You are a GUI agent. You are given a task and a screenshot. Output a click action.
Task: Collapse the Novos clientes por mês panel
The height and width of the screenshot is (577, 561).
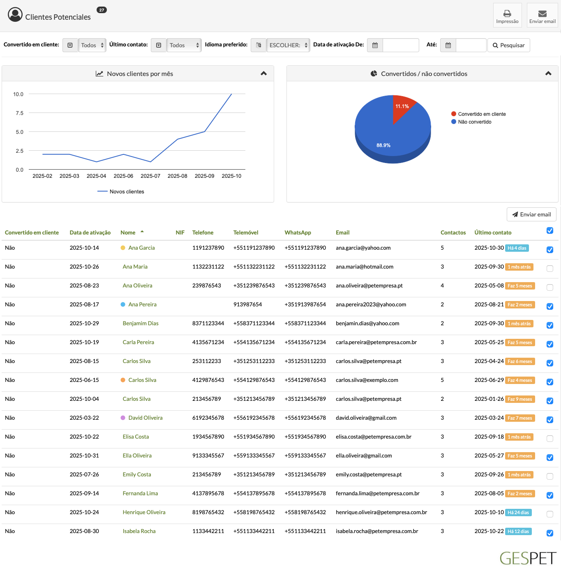pos(263,74)
